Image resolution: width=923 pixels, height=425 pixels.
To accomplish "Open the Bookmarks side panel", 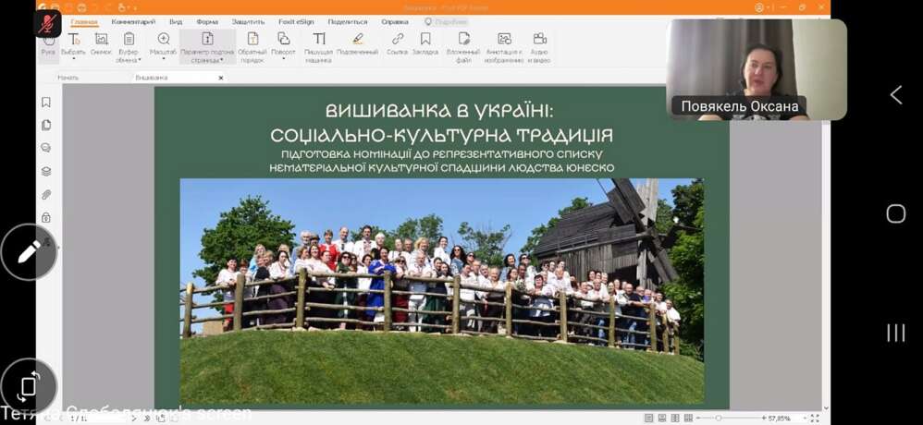I will (x=46, y=103).
